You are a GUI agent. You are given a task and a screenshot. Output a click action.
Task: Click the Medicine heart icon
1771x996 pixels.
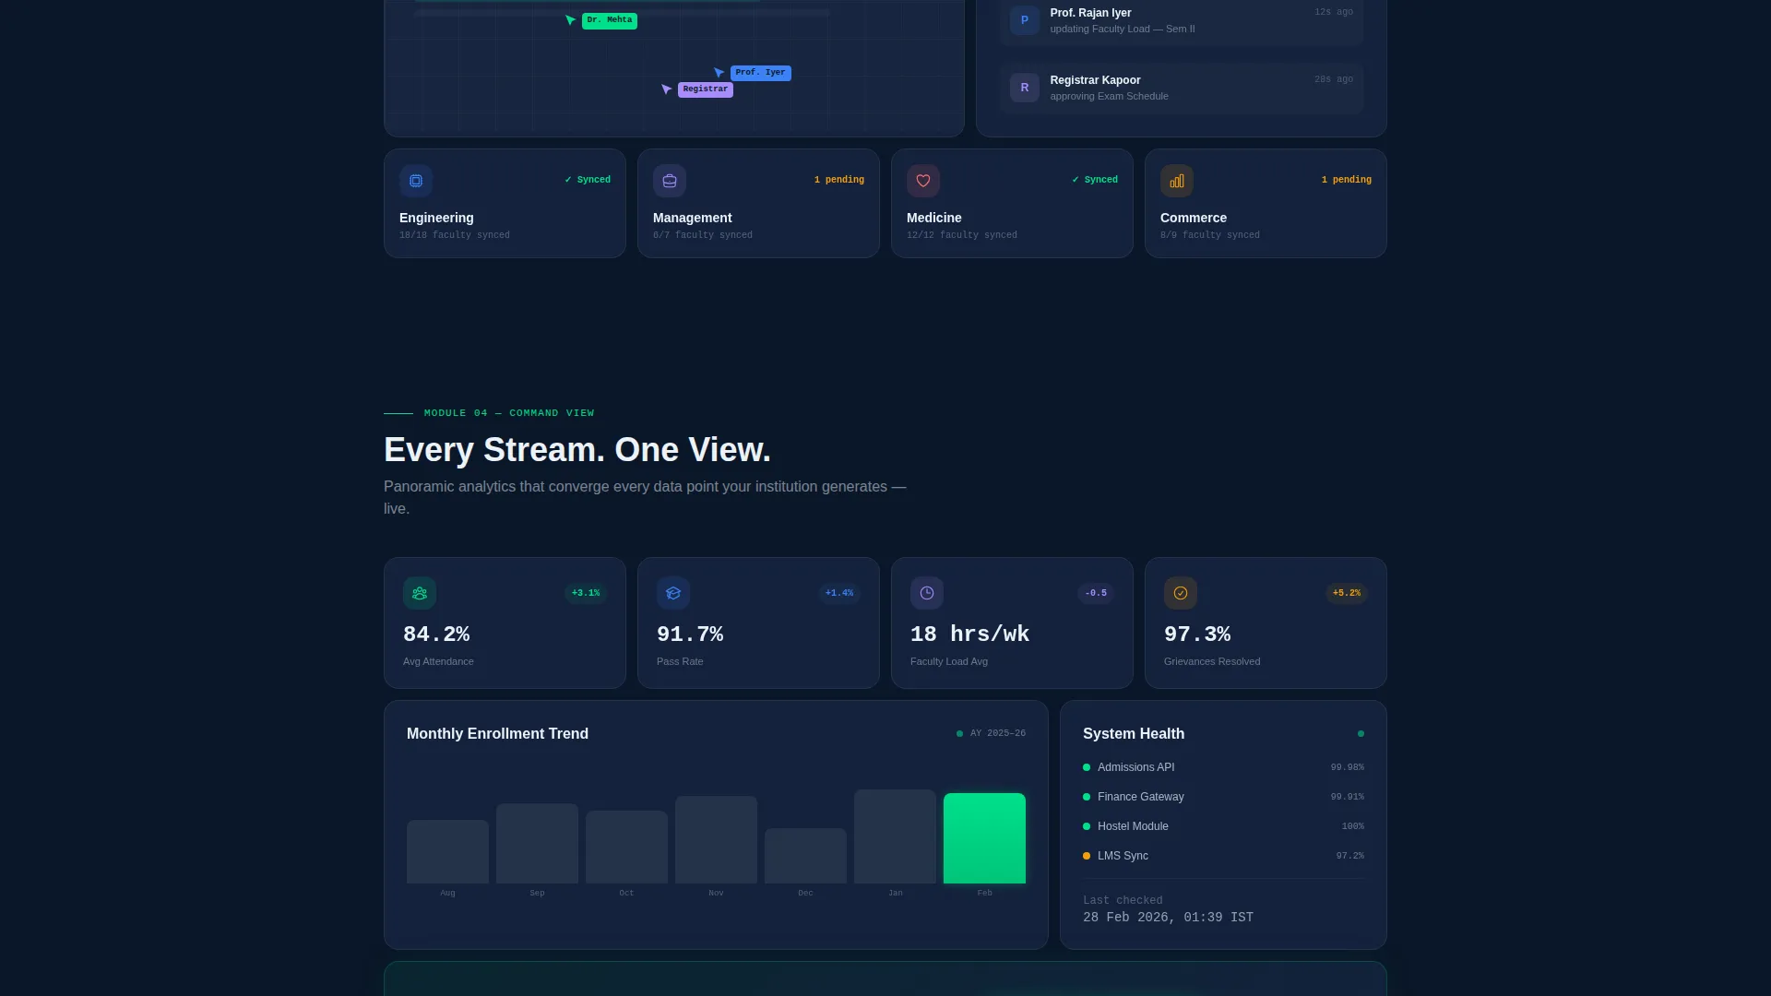click(x=923, y=181)
